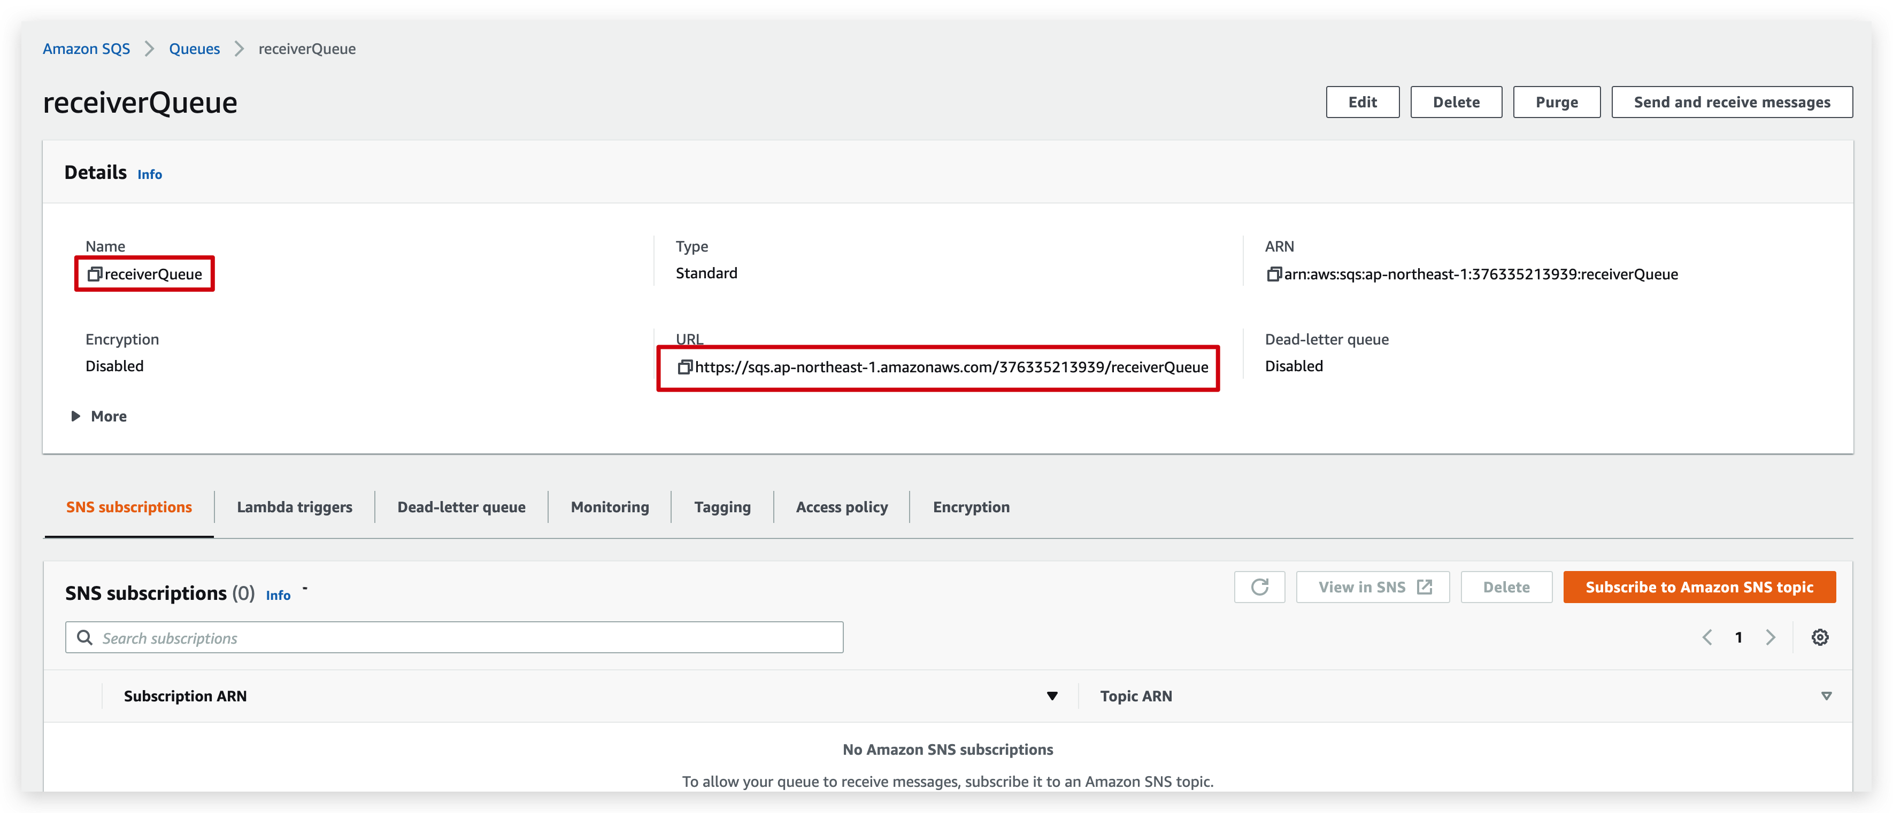Go to next subscriptions page

[1771, 638]
